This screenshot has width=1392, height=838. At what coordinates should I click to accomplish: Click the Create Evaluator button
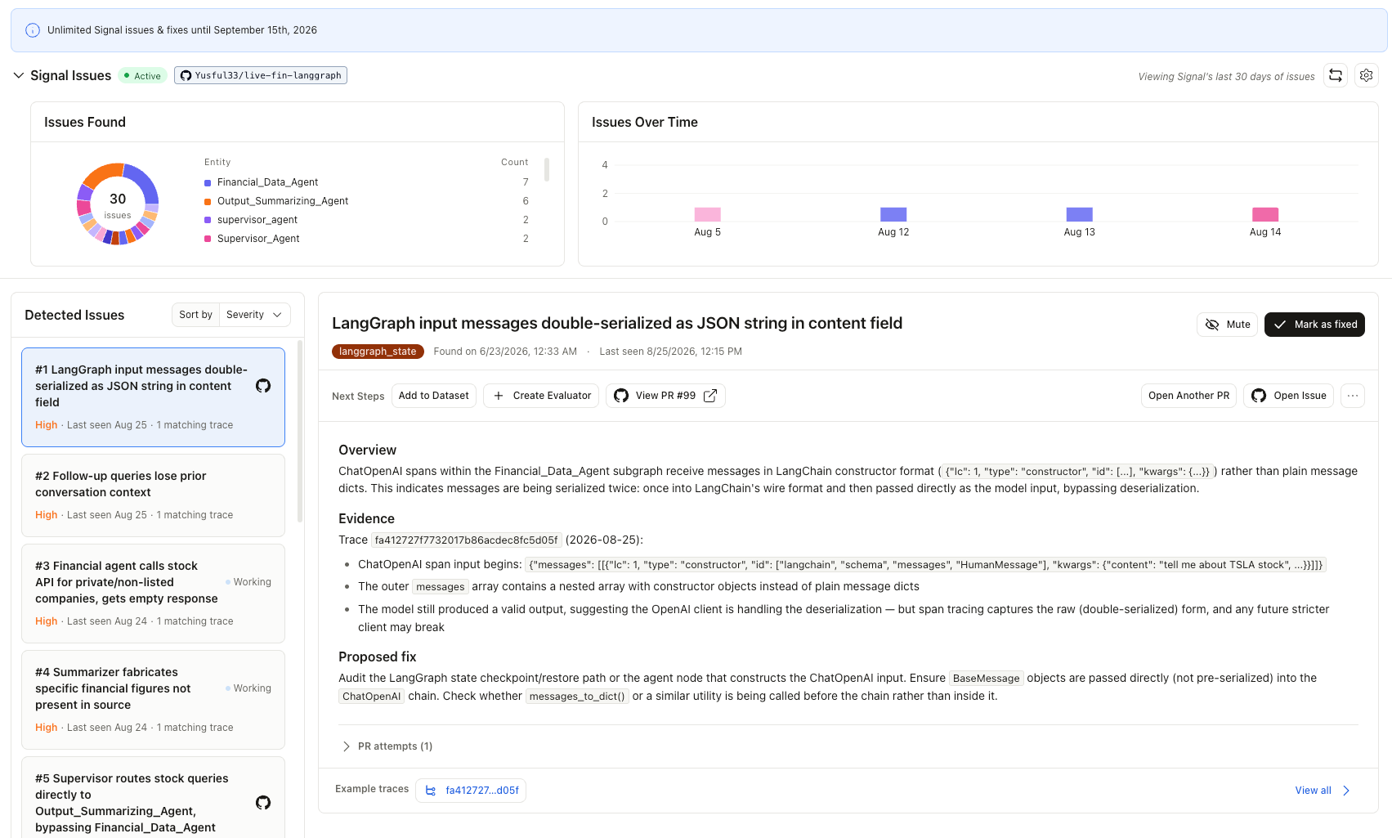click(541, 396)
